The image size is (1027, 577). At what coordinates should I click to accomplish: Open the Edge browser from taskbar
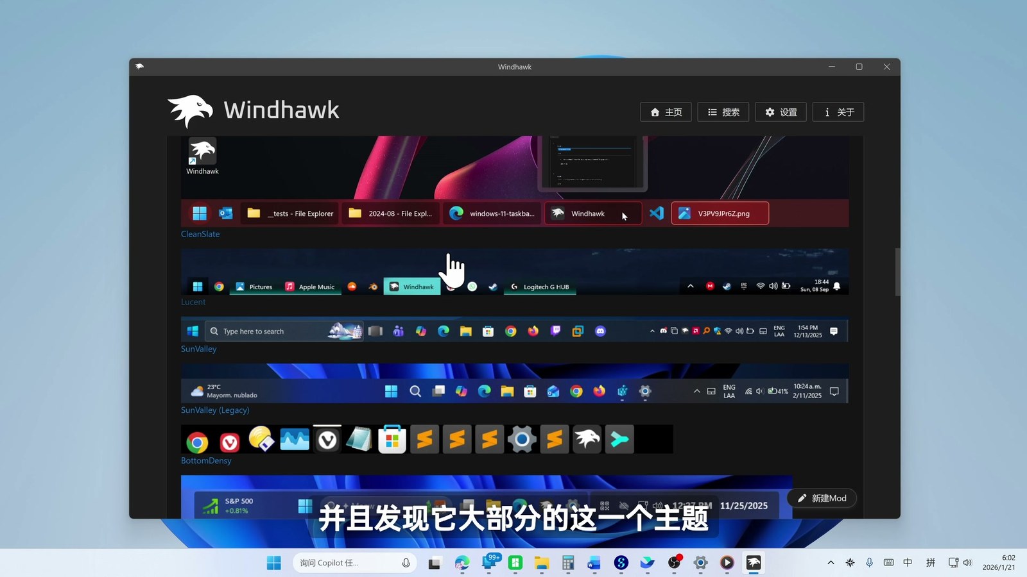[x=462, y=563]
